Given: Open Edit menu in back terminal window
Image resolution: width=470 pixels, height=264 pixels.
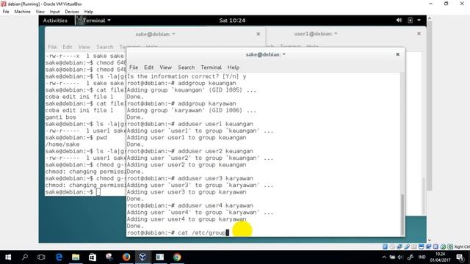Looking at the screenshot, I should pos(67,47).
